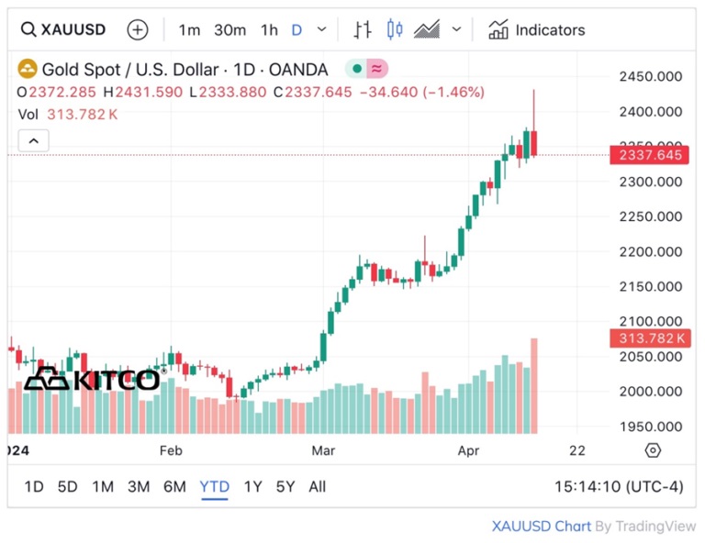Select the 6M range tab
Screen dimensions: 705x543
tap(174, 487)
